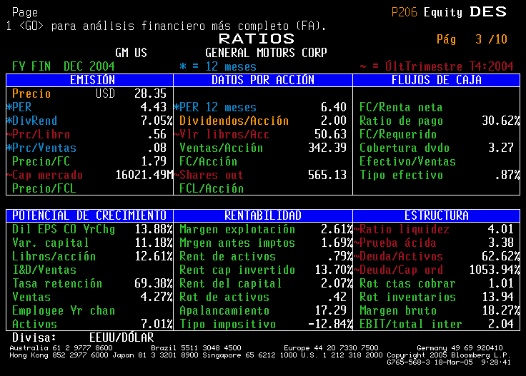Click the Ventas/Acción label
526x376 pixels.
point(221,148)
